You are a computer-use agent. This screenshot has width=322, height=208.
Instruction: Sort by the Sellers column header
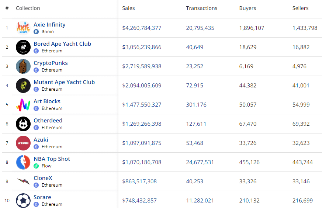[x=301, y=8]
